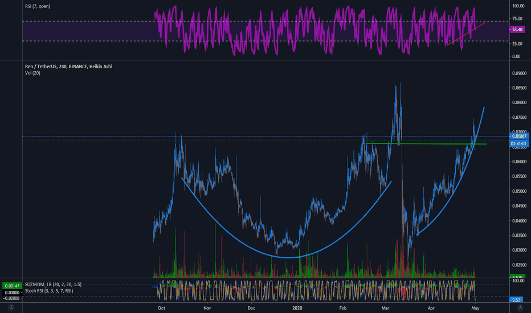This screenshot has width=531, height=313.
Task: Select the RSI (7, open) indicator label
Action: coord(37,6)
